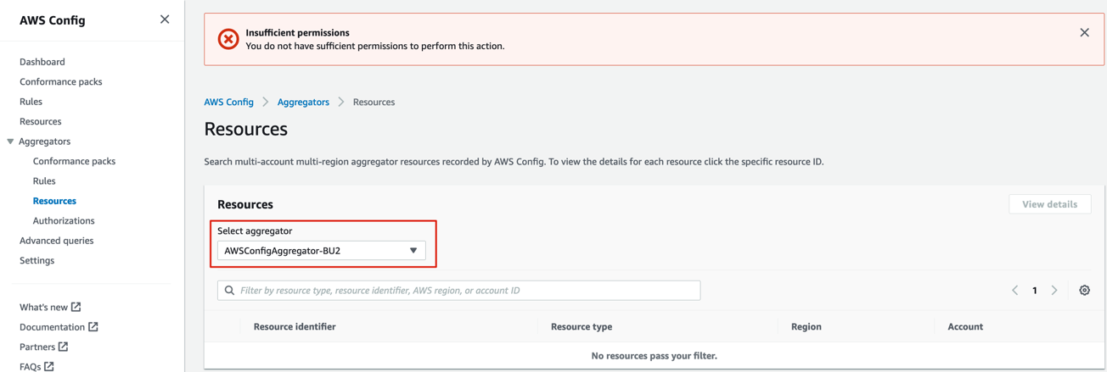
Task: Focus the resource filter search field
Action: (459, 290)
